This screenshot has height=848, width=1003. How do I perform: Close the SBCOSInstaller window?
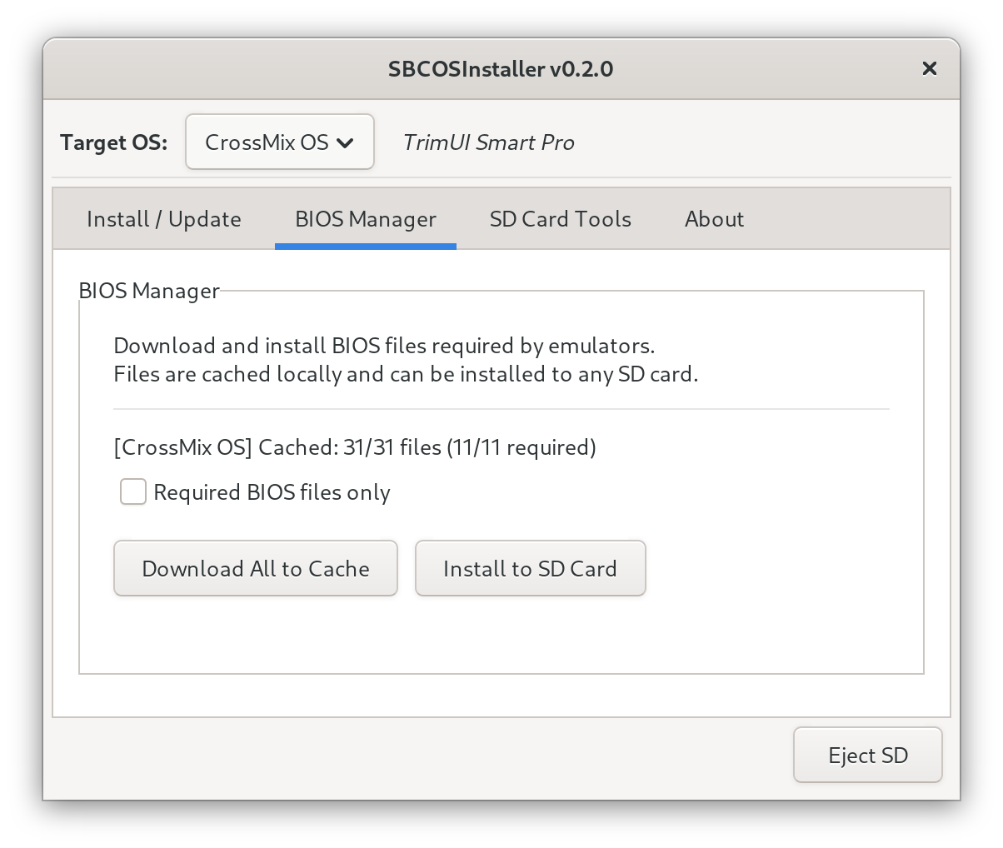(929, 68)
